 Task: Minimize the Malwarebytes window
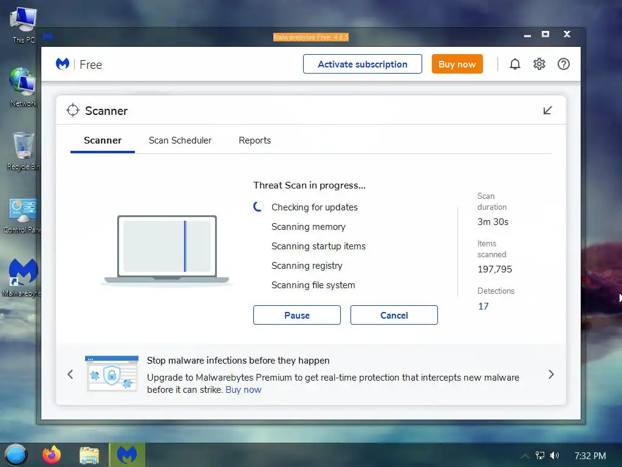click(527, 35)
